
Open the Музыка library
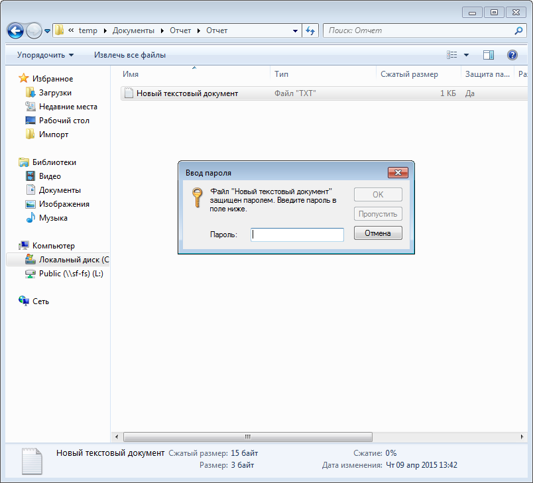pos(53,218)
